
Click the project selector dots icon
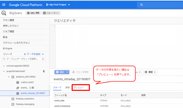click(47, 5)
